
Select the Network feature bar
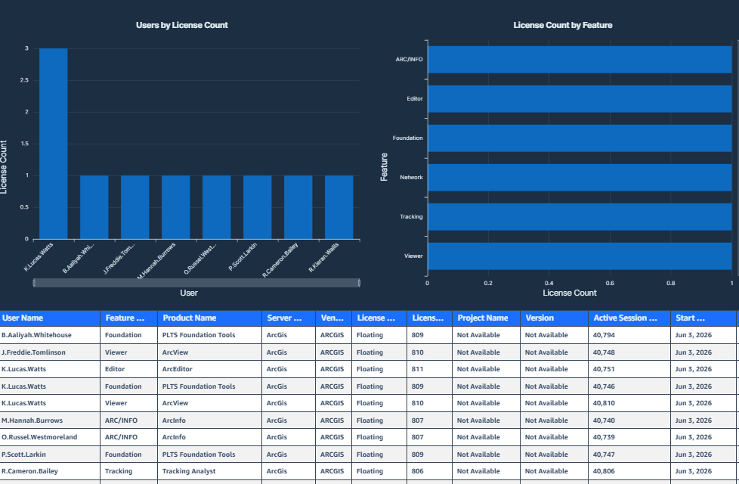pos(580,178)
